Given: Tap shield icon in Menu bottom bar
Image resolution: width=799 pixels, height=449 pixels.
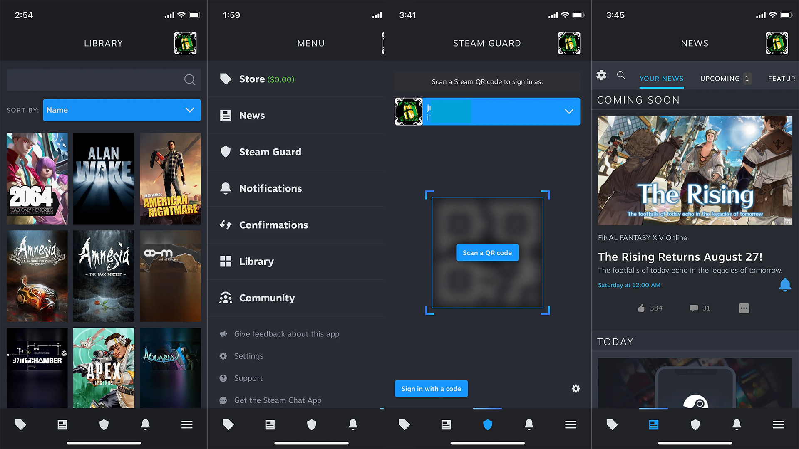Looking at the screenshot, I should tap(312, 424).
